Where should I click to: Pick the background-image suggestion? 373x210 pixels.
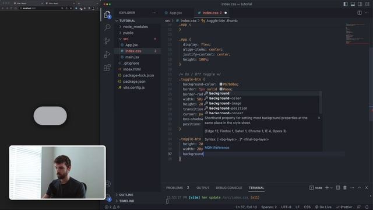261,103
